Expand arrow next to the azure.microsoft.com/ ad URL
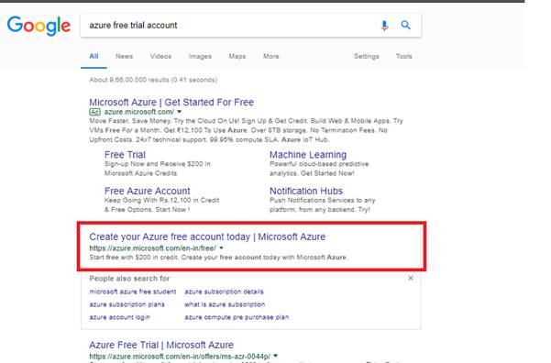Viewport: 551px width, 363px height. 179,112
